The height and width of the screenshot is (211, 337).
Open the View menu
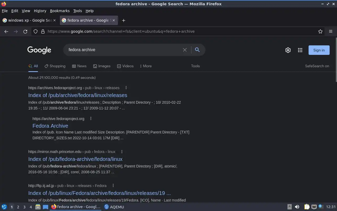pyautogui.click(x=26, y=11)
